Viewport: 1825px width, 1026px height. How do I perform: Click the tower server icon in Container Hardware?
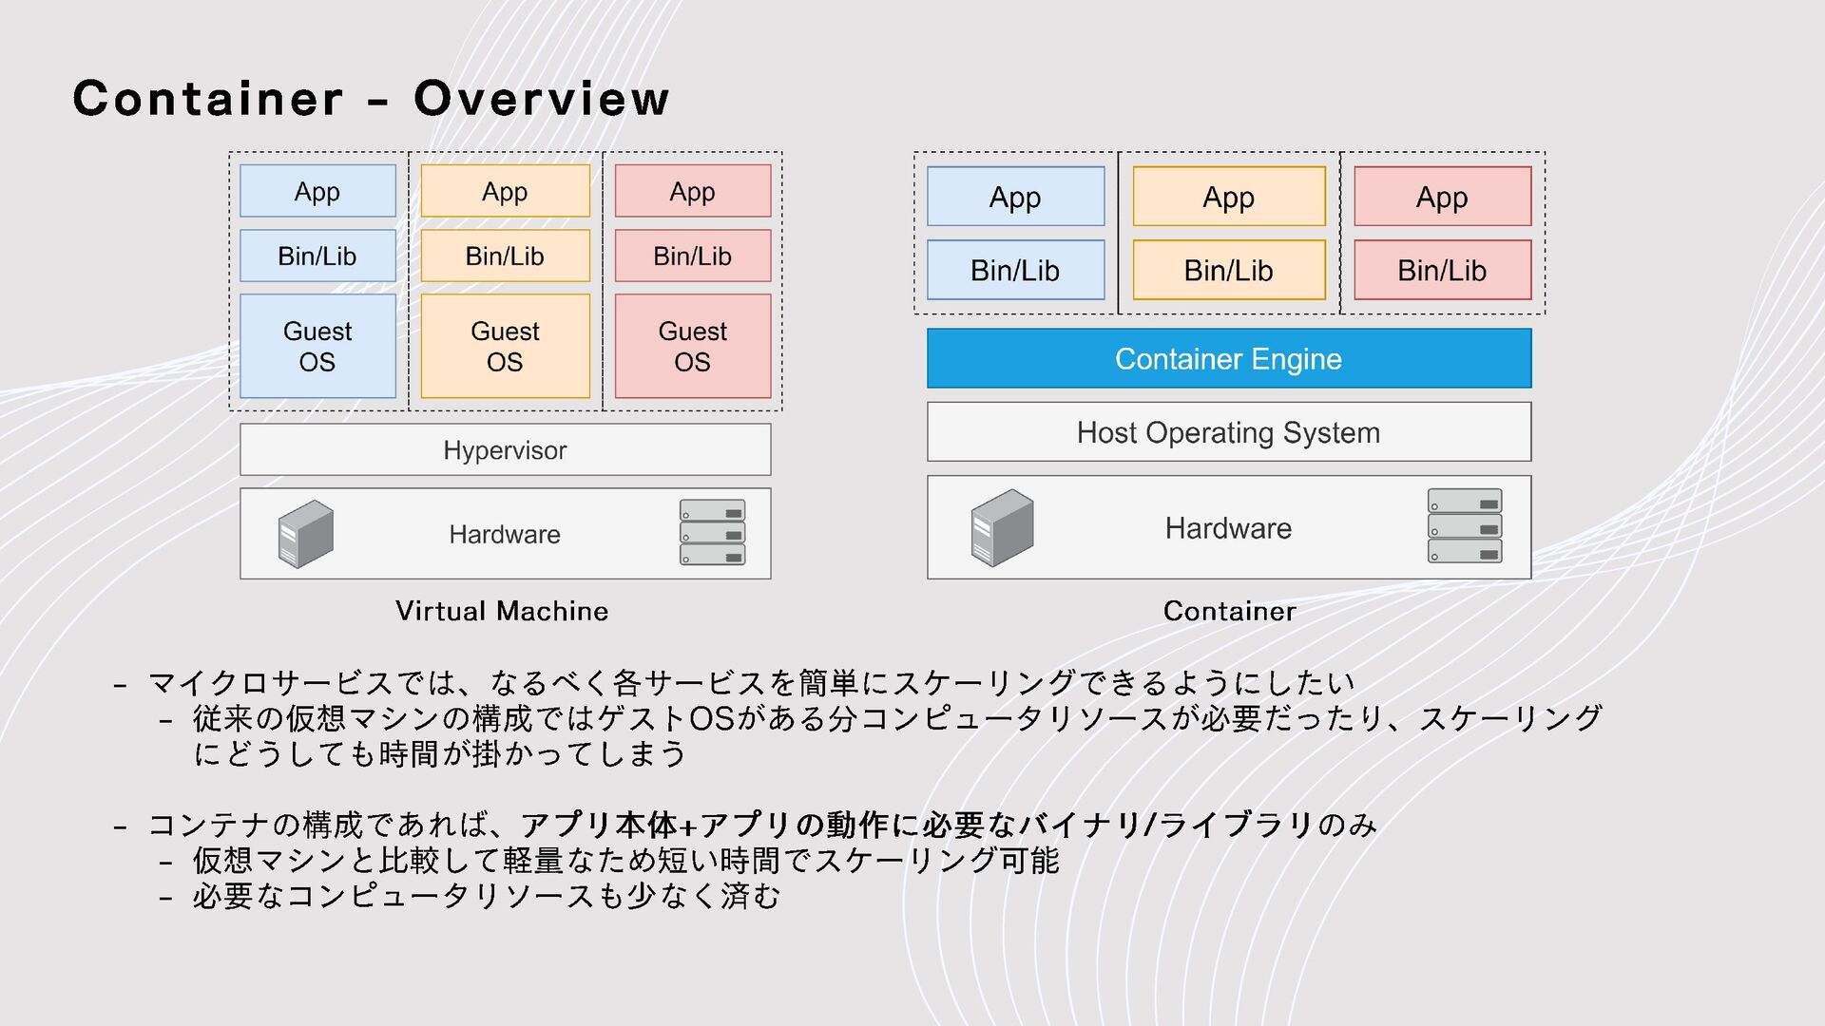[x=1002, y=527]
